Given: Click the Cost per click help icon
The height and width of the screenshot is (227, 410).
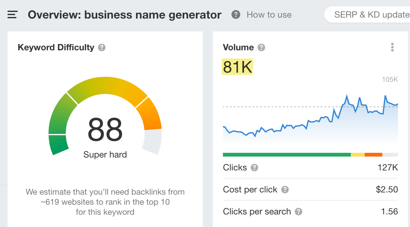Looking at the screenshot, I should coord(285,190).
